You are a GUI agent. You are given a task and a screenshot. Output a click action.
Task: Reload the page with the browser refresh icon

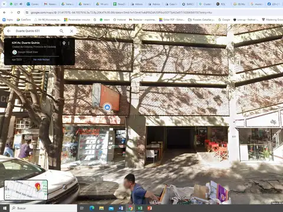[x=18, y=12]
